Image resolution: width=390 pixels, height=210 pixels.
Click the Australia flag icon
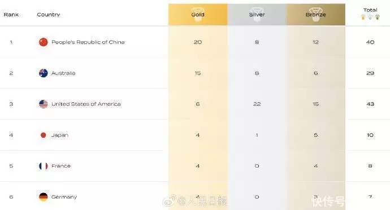[x=44, y=73]
